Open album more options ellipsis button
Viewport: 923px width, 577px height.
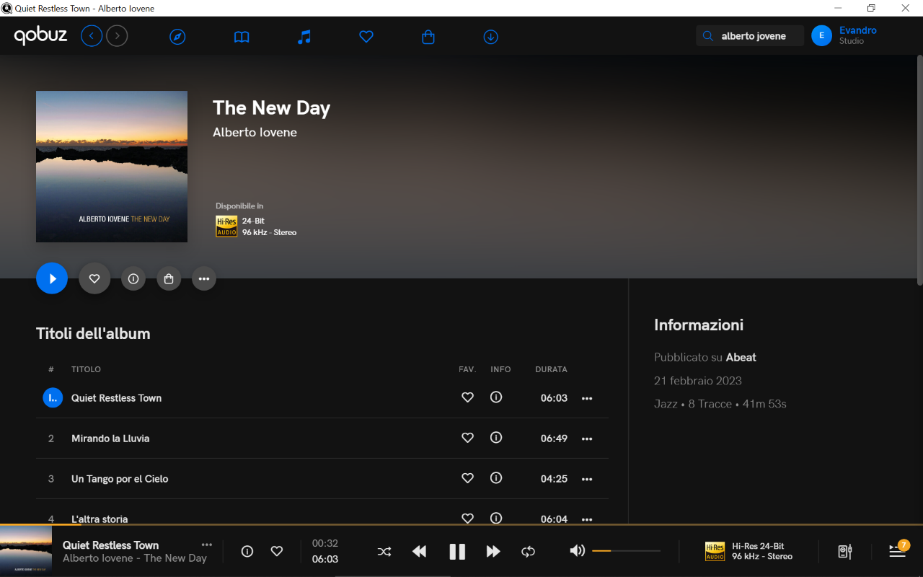tap(204, 278)
